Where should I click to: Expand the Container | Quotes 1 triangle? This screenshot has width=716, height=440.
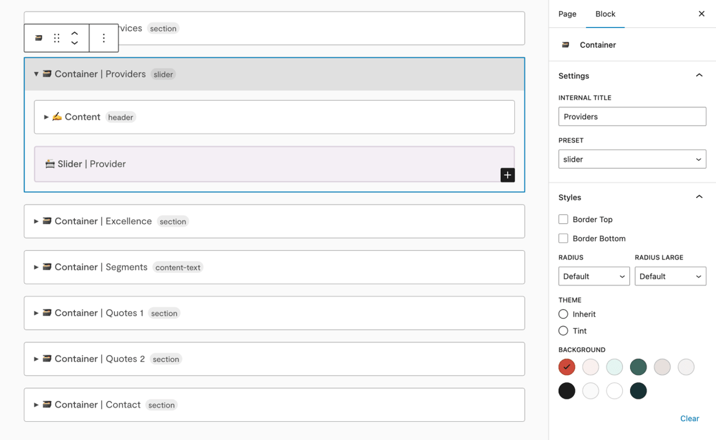click(x=36, y=313)
